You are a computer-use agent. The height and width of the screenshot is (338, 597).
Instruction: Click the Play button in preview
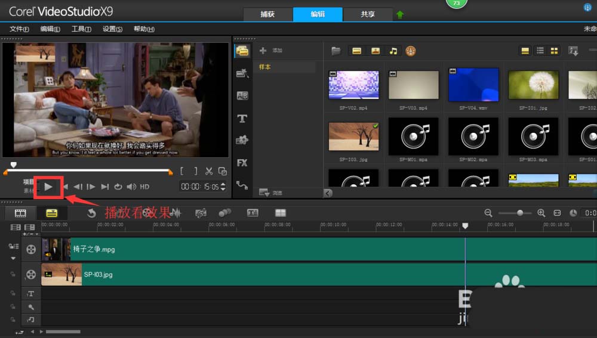[x=48, y=187]
